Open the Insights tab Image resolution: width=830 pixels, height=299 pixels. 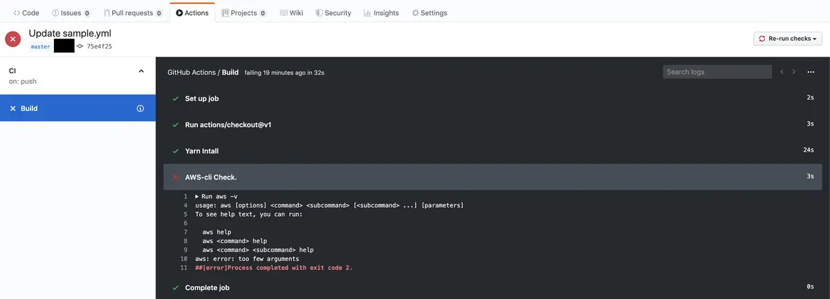tap(381, 12)
